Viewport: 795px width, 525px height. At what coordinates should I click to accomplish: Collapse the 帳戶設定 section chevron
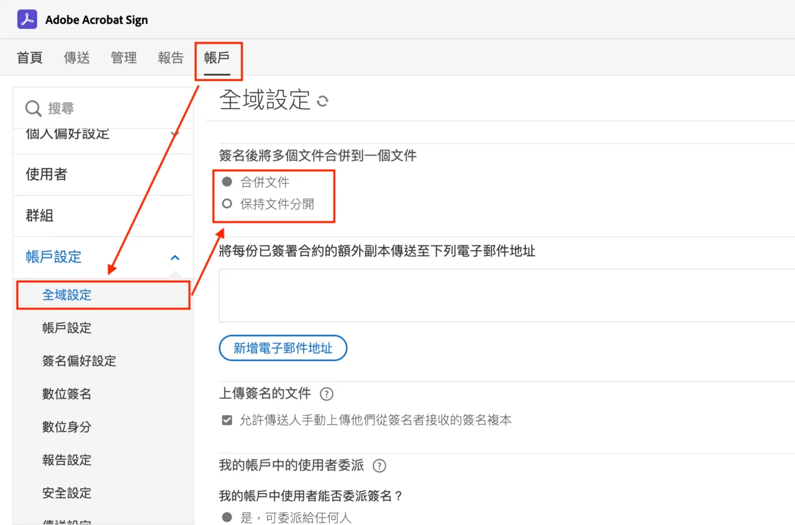coord(175,257)
